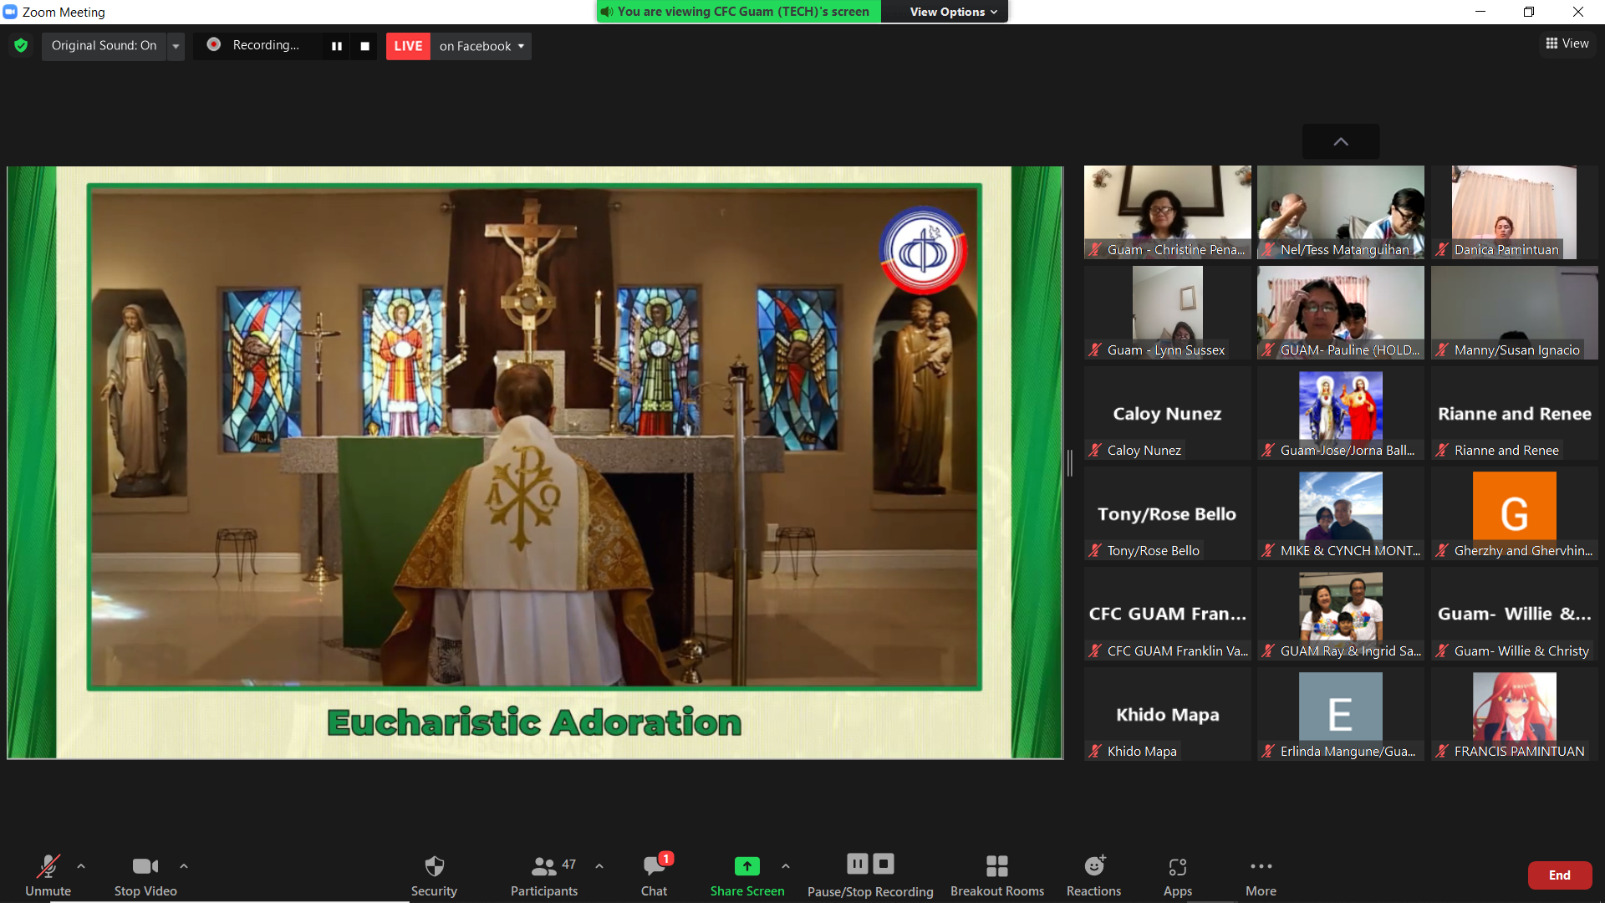Open Reactions menu
Viewport: 1605px width, 903px height.
coord(1093,875)
